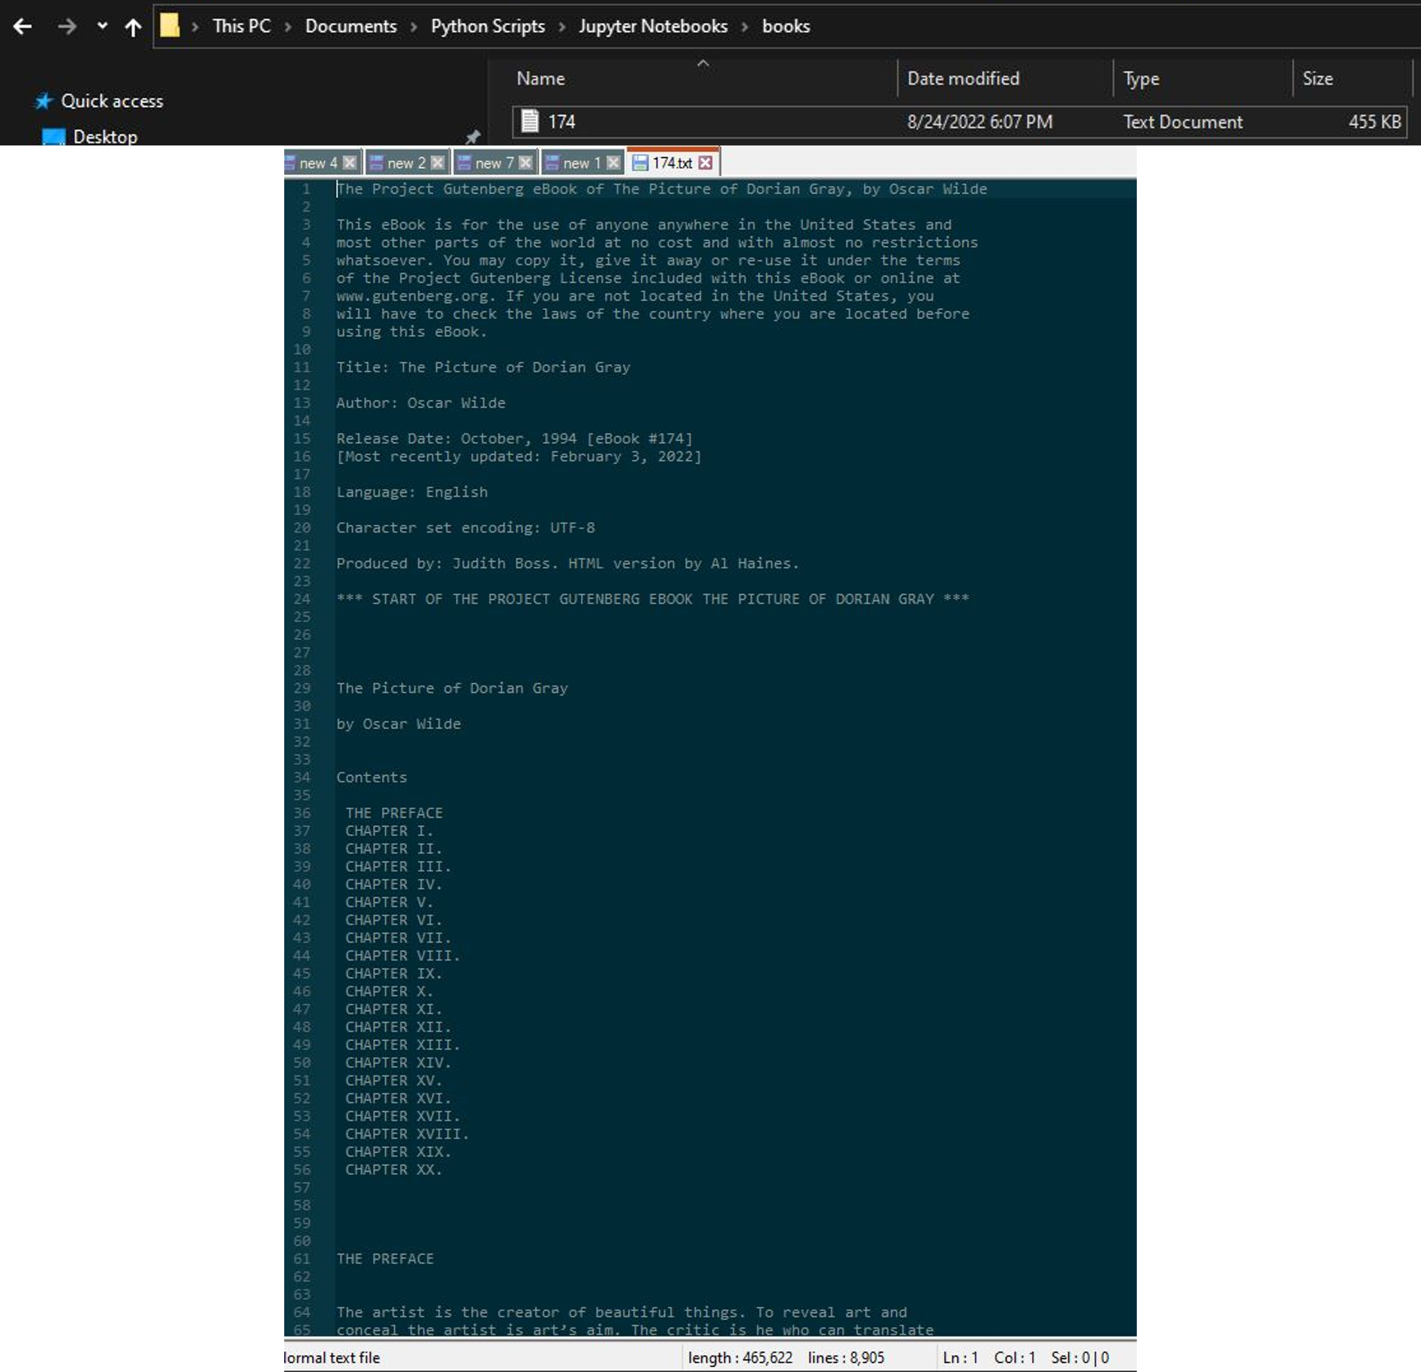
Task: Sort files by Date modified column
Action: click(962, 78)
